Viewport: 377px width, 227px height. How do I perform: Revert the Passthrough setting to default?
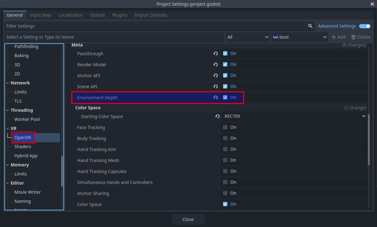(215, 53)
